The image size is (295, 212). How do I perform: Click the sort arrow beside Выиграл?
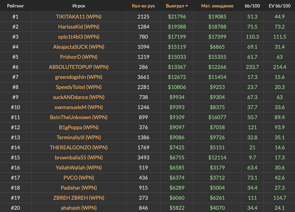click(x=187, y=6)
